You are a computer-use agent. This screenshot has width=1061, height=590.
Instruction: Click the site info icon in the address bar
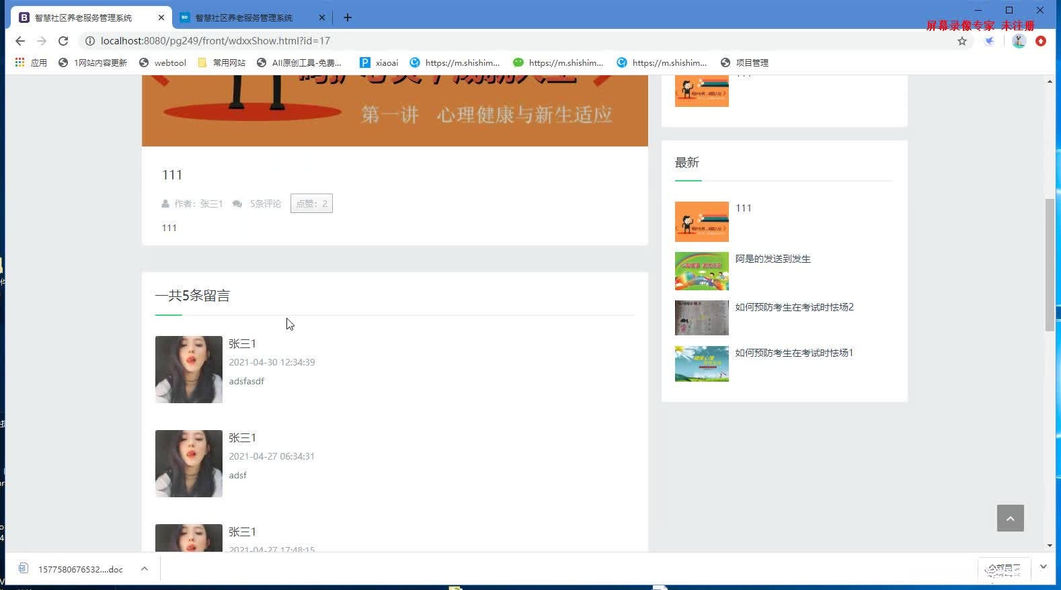coord(89,41)
